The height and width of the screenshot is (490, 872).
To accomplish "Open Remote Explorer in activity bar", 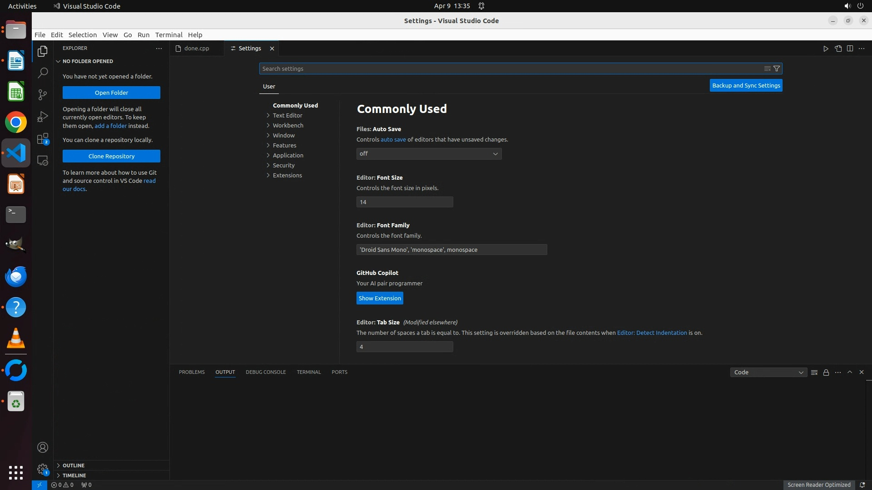I will tap(43, 161).
